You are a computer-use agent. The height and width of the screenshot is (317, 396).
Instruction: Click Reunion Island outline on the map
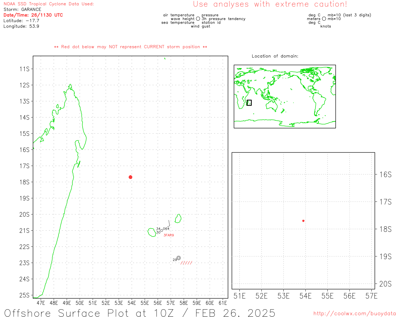pyautogui.click(x=152, y=232)
